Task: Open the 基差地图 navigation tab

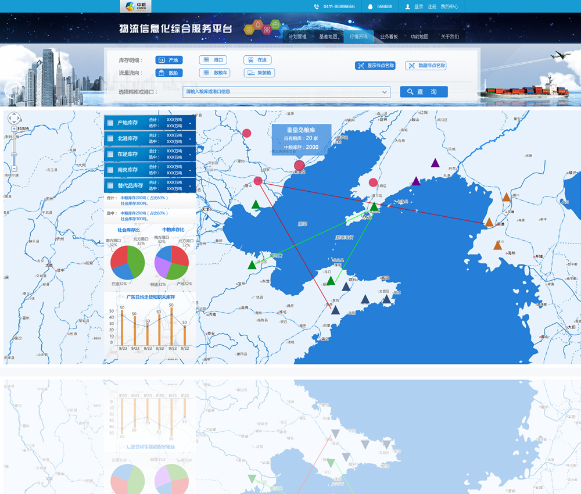Action: tap(328, 37)
